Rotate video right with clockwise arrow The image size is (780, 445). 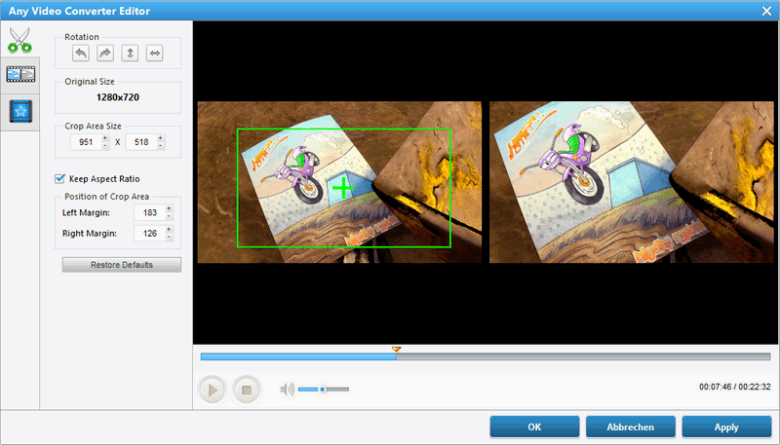pos(105,54)
